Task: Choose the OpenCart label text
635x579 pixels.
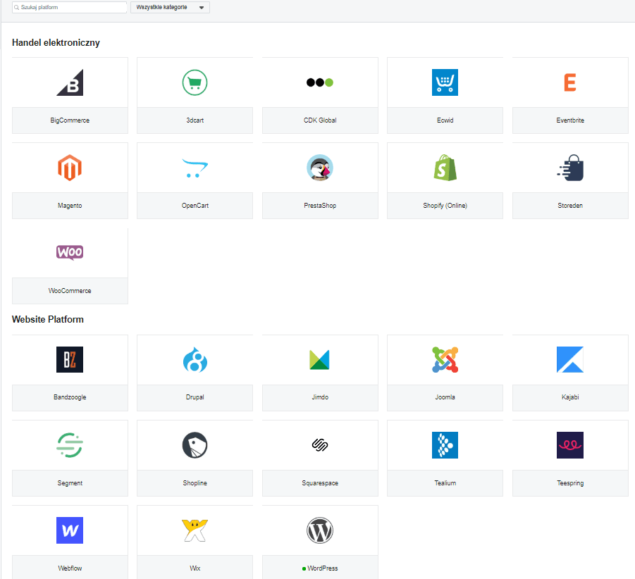Action: tap(195, 206)
